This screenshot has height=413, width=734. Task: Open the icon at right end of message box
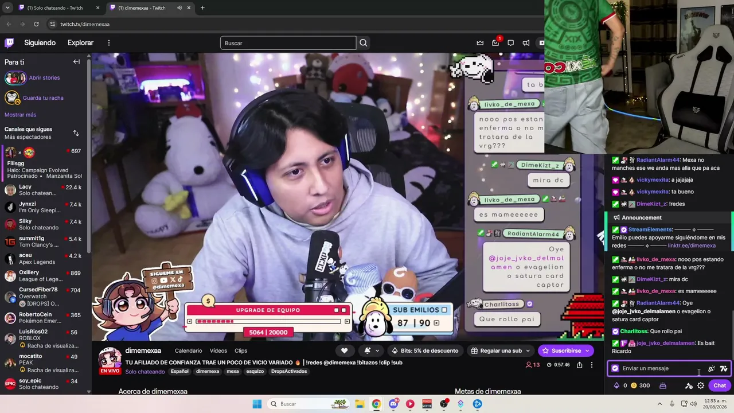tap(724, 368)
